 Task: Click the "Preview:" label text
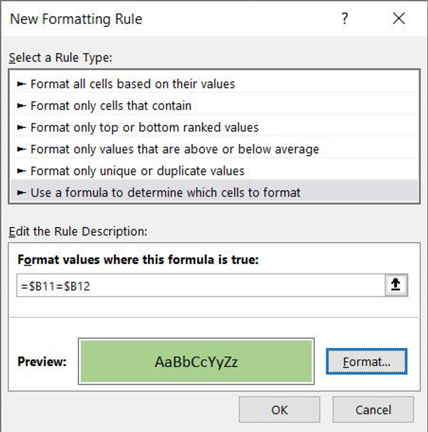click(x=42, y=362)
